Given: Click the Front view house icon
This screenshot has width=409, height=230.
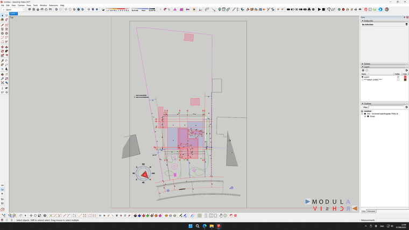Looking at the screenshot, I should click(38, 9).
